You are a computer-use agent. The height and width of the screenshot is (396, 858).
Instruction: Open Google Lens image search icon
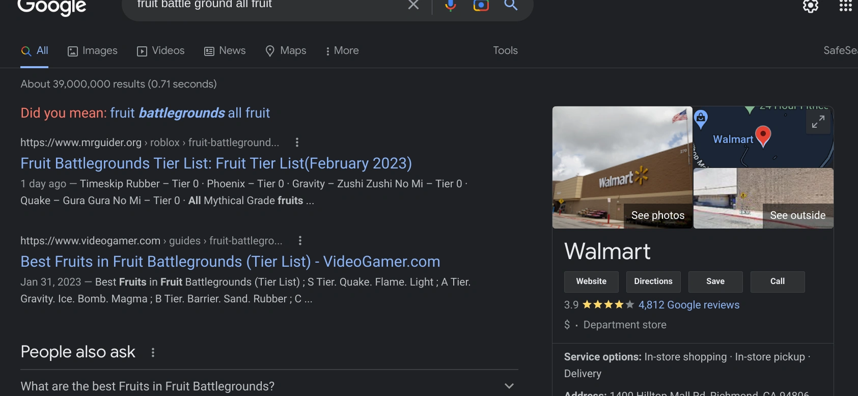481,6
